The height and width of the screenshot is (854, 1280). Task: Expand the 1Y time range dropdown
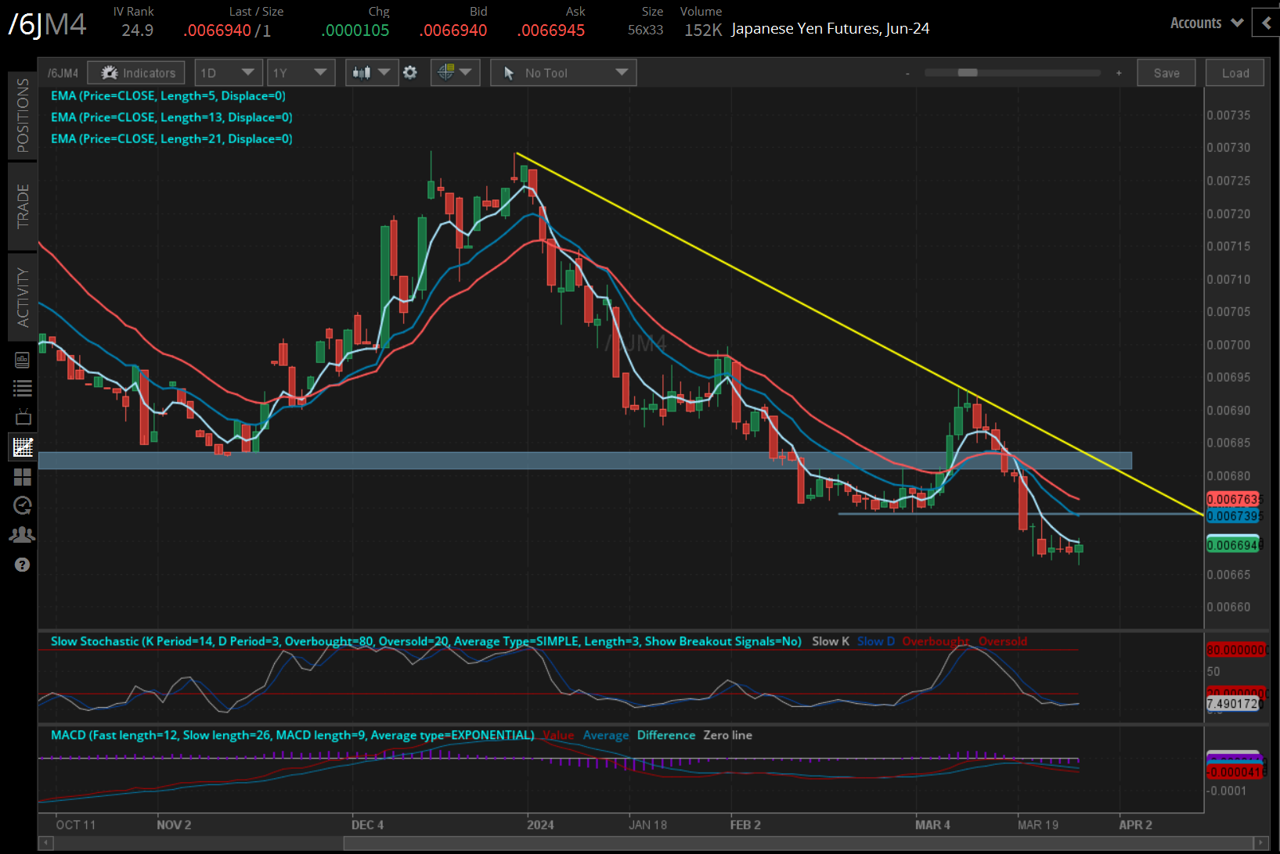301,73
